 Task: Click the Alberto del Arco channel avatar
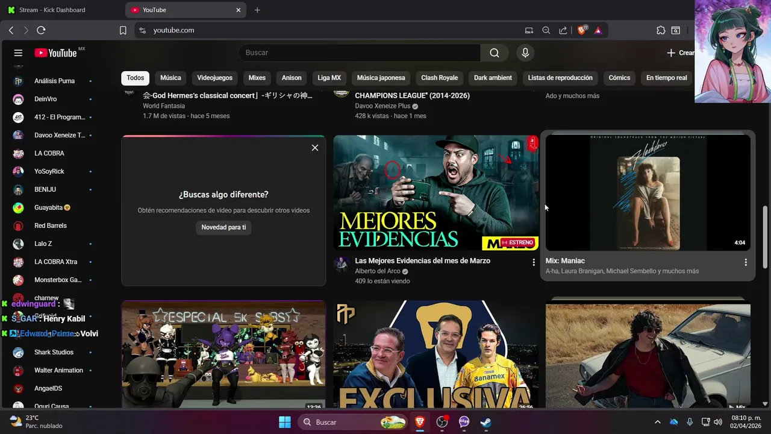[x=342, y=264]
